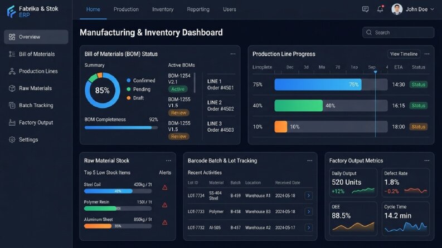Click the View Timeline button
This screenshot has width=442, height=248.
[x=404, y=54]
